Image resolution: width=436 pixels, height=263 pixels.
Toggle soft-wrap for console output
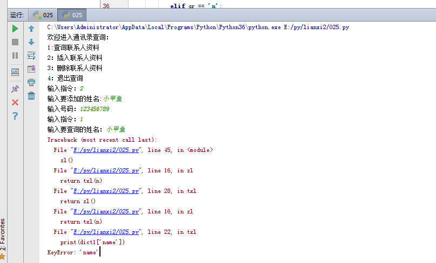point(31,55)
